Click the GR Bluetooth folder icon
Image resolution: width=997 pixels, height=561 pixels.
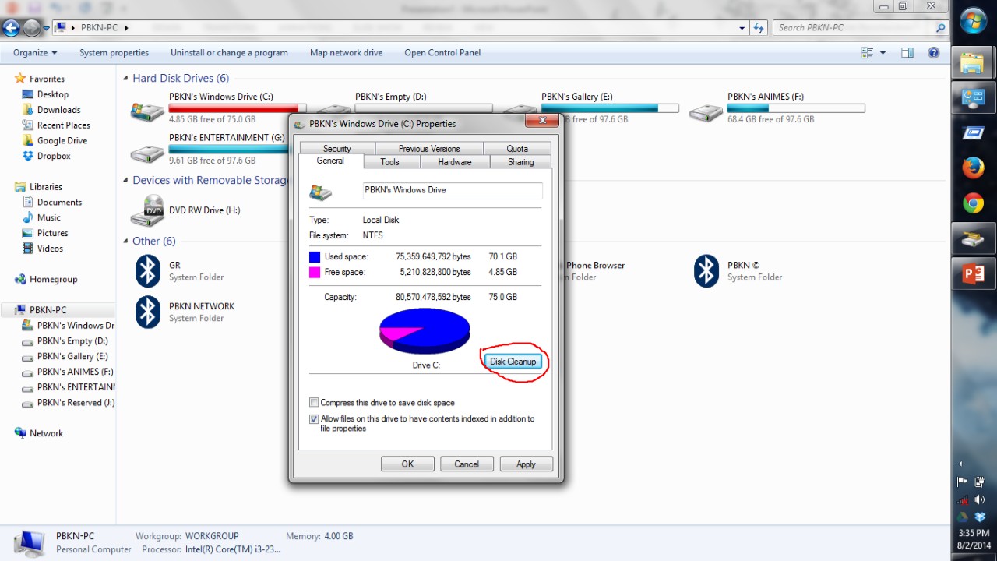(148, 271)
